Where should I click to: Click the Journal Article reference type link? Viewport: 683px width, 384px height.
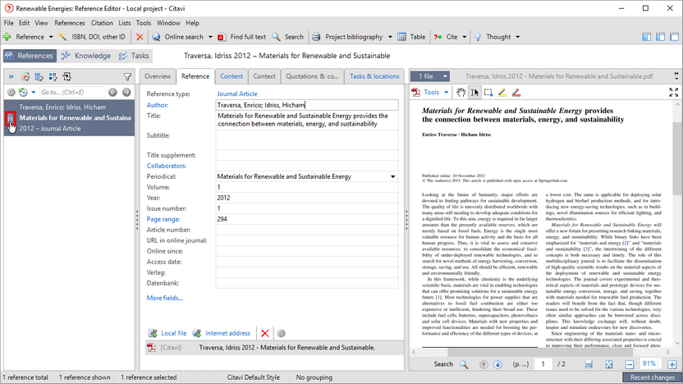237,94
